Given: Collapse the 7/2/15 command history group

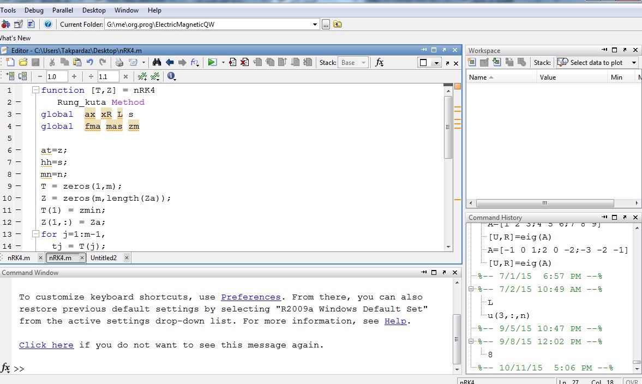Looking at the screenshot, I should click(x=472, y=289).
